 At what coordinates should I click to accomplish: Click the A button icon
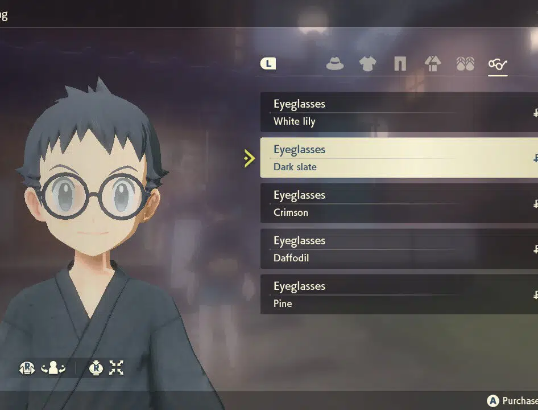tap(493, 401)
